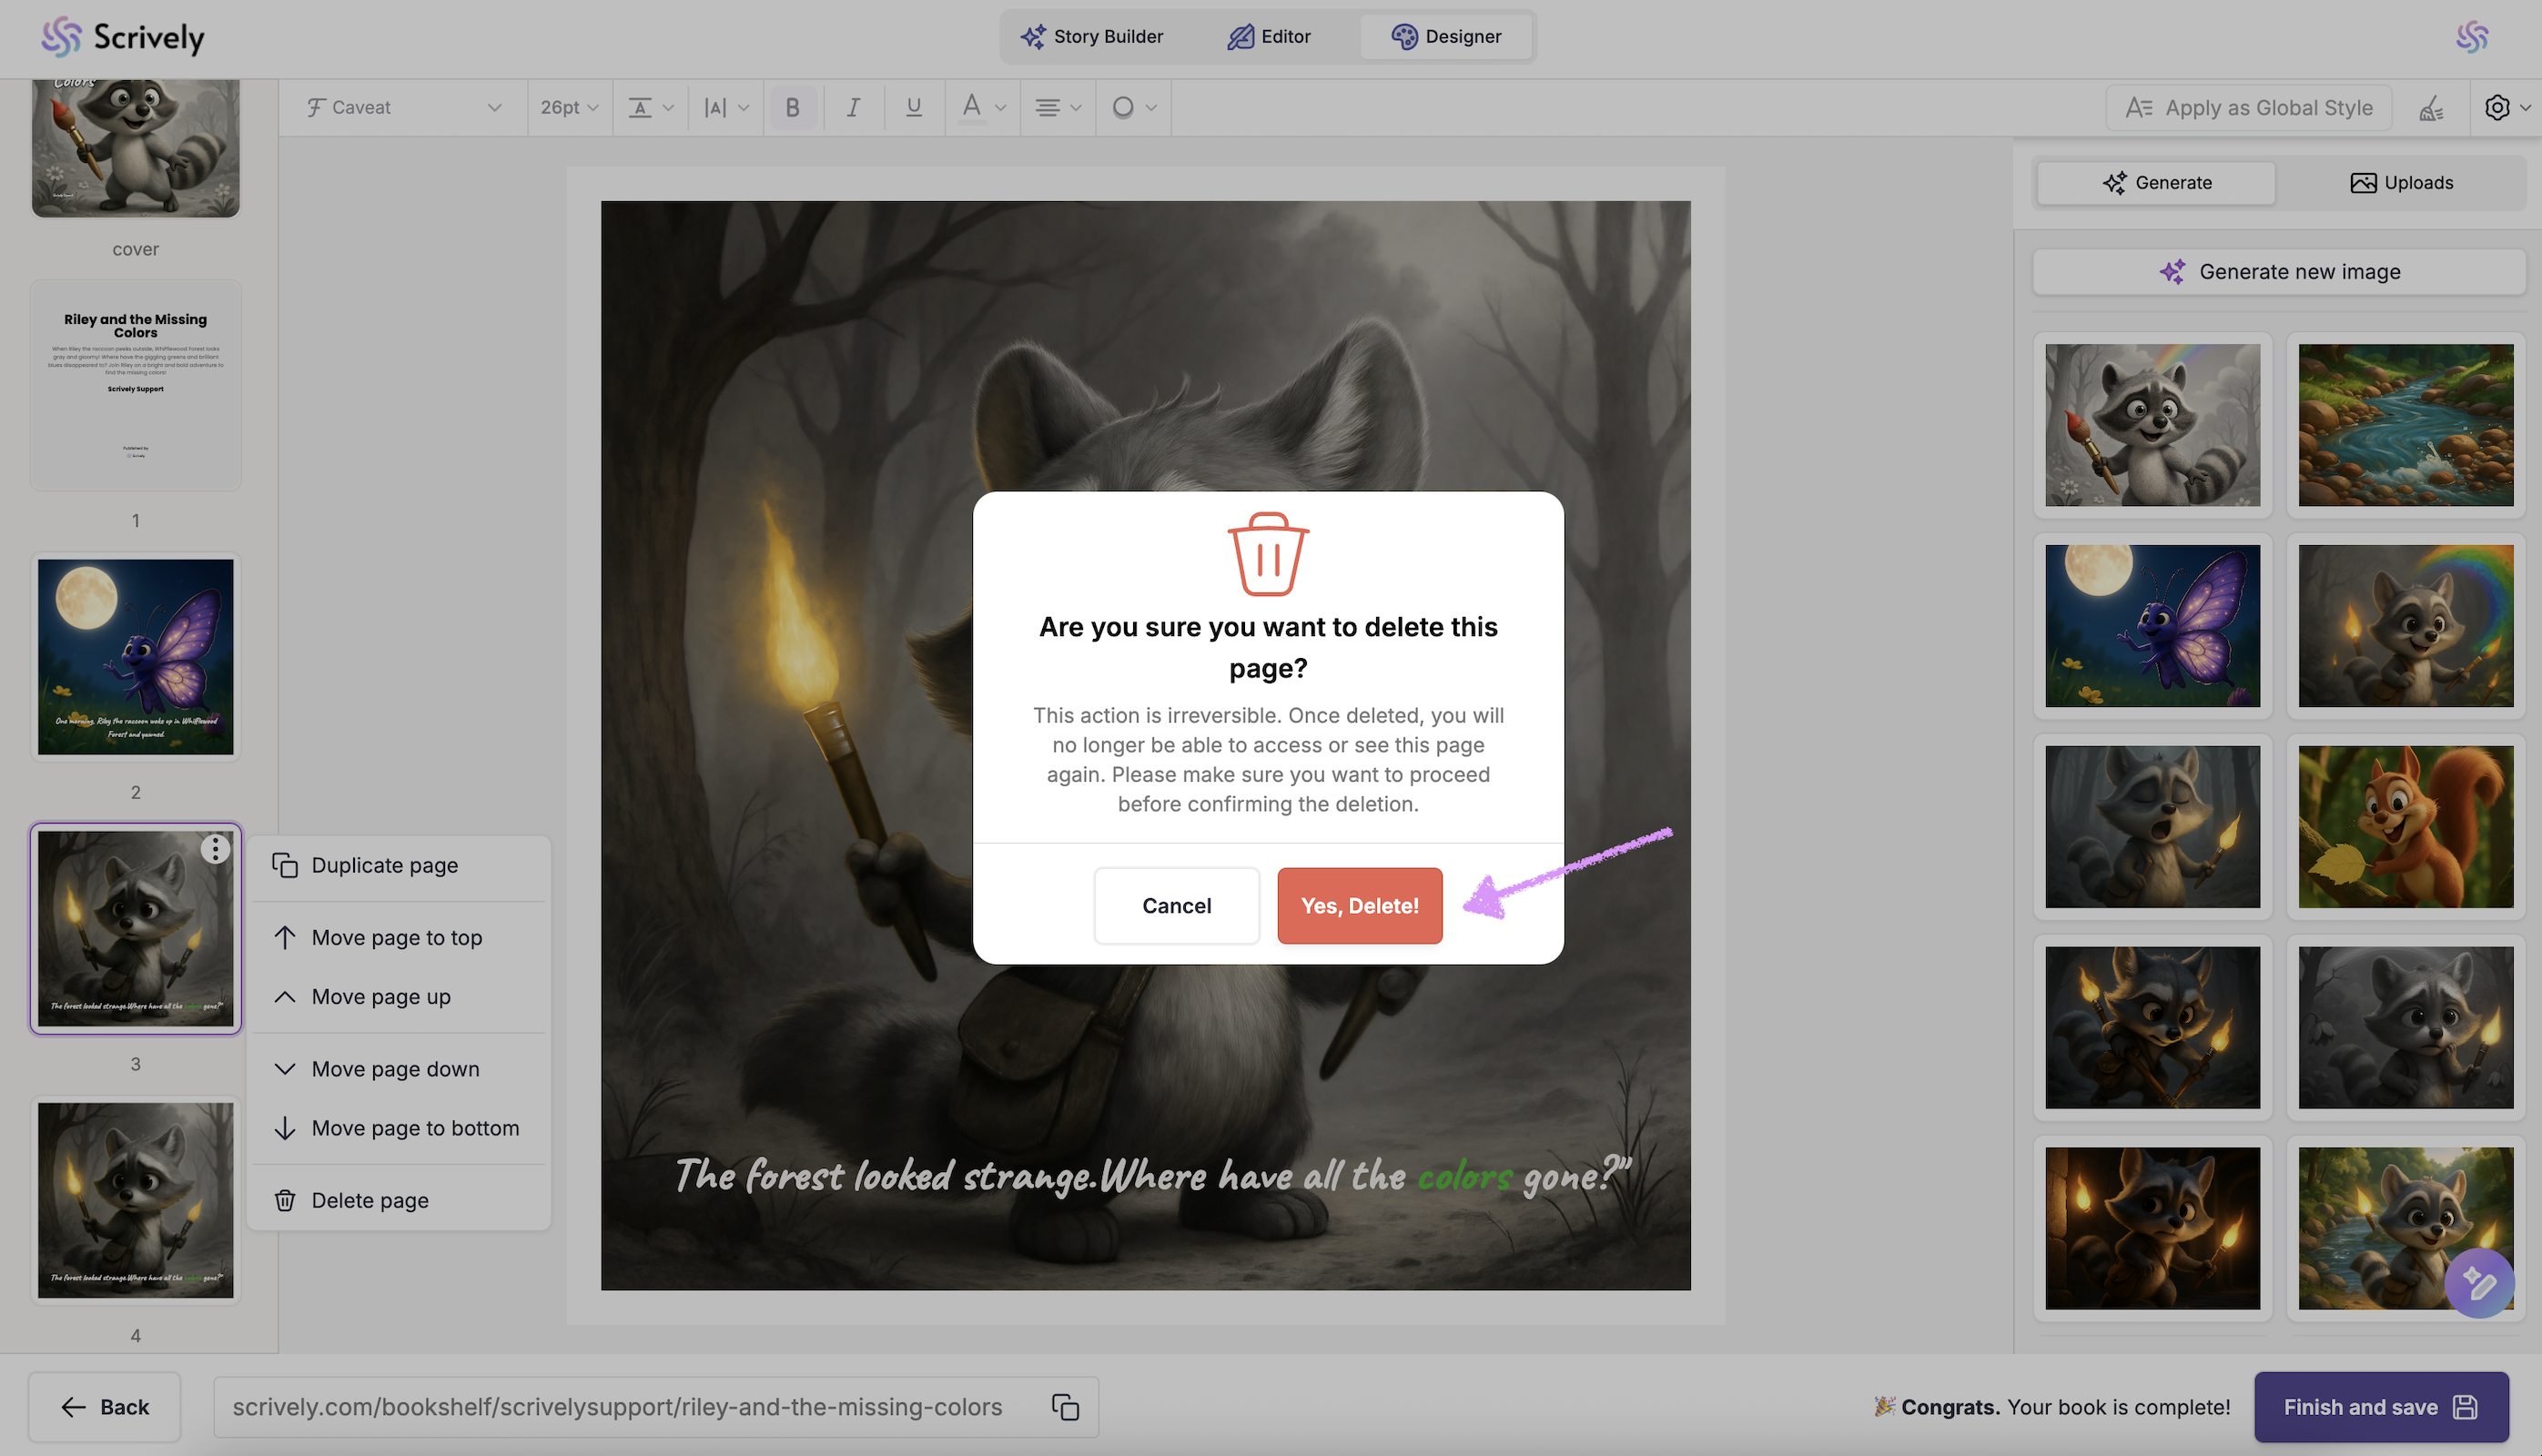Expand the text color dropdown

point(983,107)
